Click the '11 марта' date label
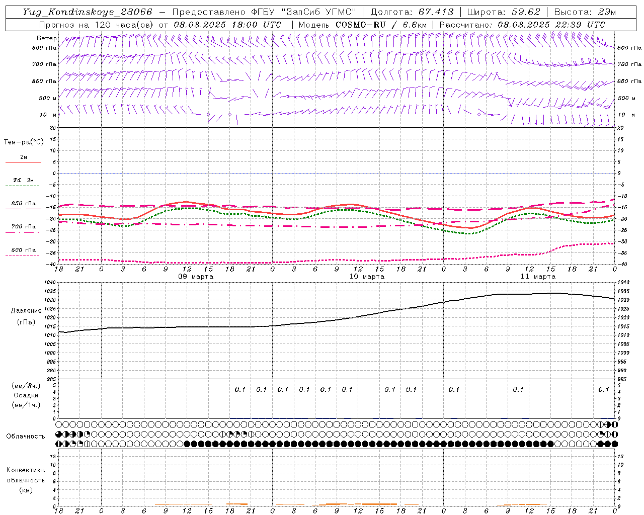 (x=538, y=277)
